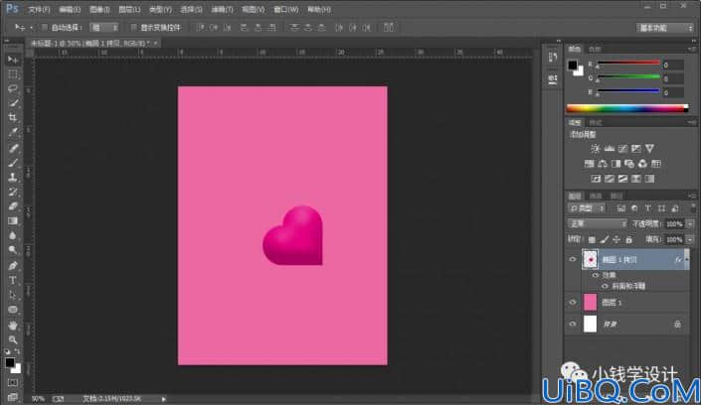Viewport: 701px width, 405px height.
Task: Select the Clone Stamp tool
Action: [x=13, y=178]
